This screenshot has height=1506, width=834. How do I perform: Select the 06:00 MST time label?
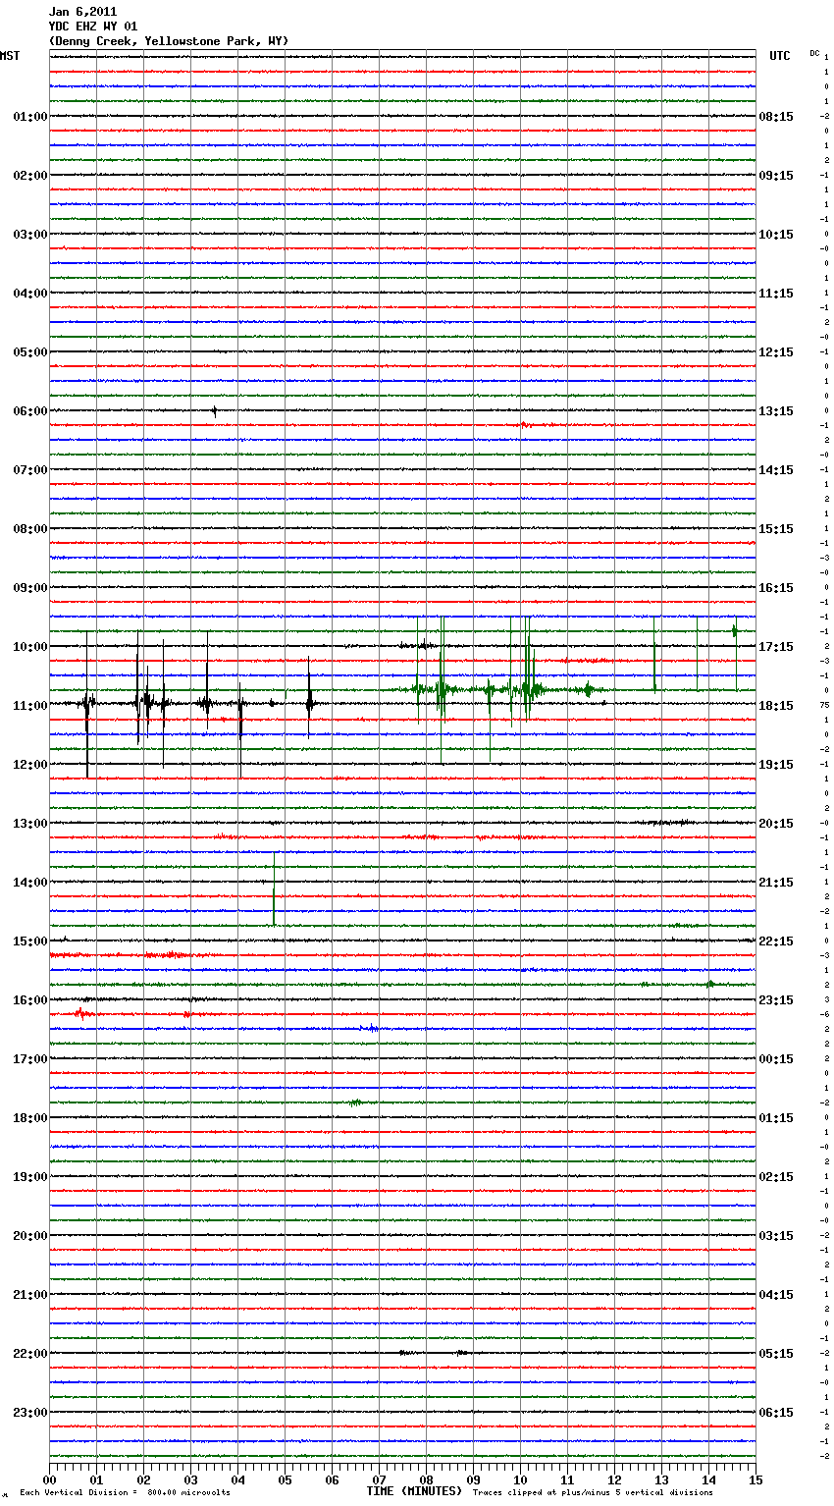coord(30,411)
